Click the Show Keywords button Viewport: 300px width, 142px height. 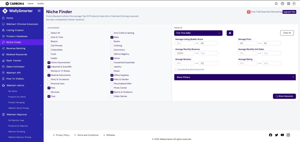pyautogui.click(x=284, y=96)
